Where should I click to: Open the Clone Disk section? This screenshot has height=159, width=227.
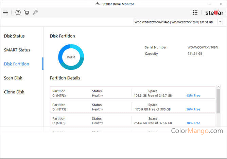[x=14, y=92]
